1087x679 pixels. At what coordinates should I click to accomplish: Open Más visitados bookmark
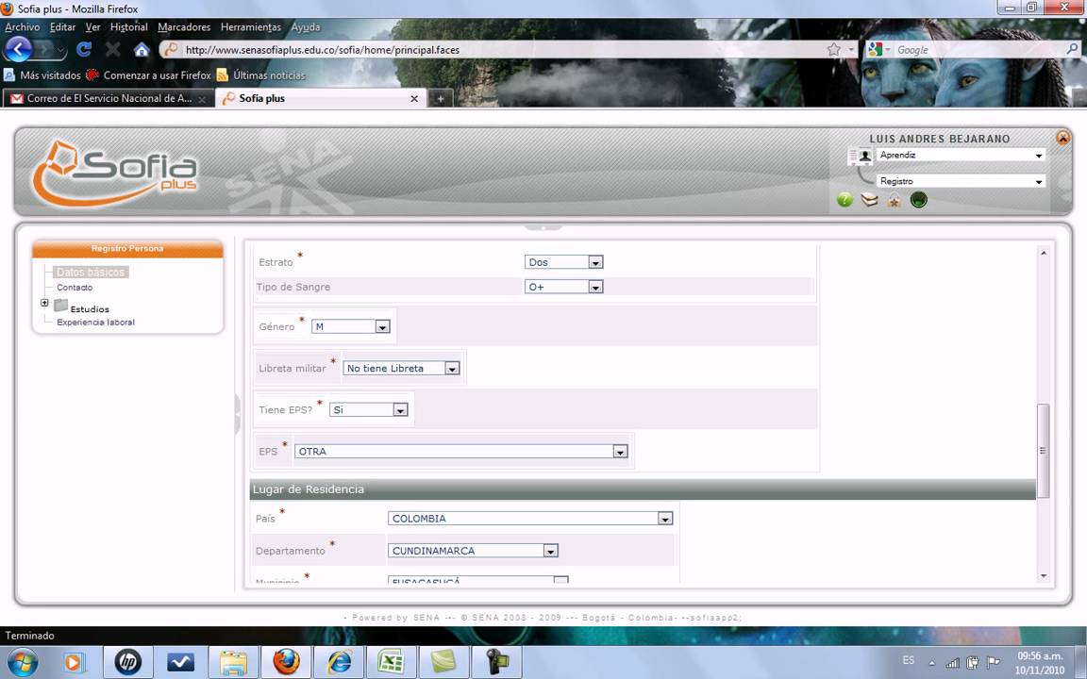point(42,75)
